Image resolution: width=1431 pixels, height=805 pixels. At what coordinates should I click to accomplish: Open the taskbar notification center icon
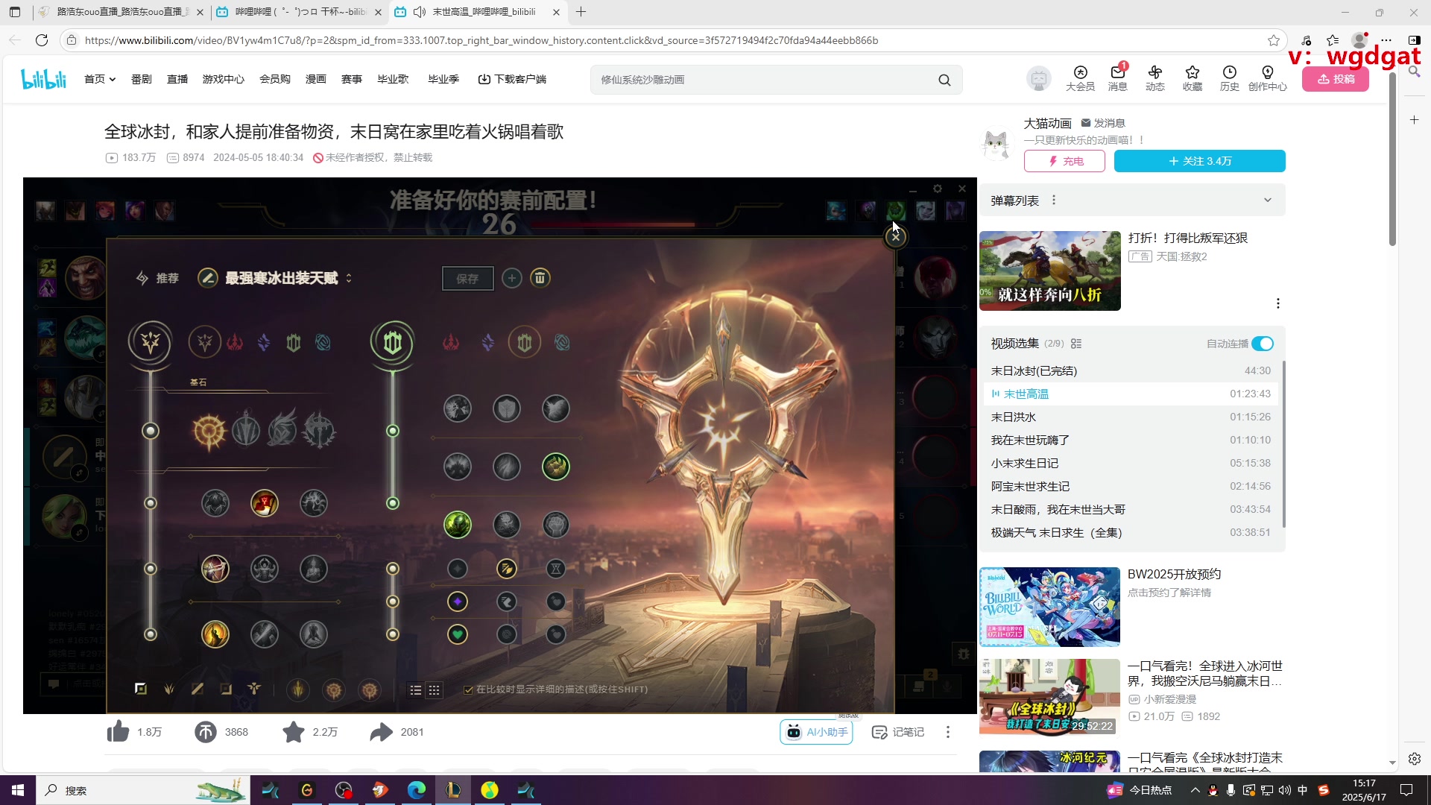pos(1407,790)
